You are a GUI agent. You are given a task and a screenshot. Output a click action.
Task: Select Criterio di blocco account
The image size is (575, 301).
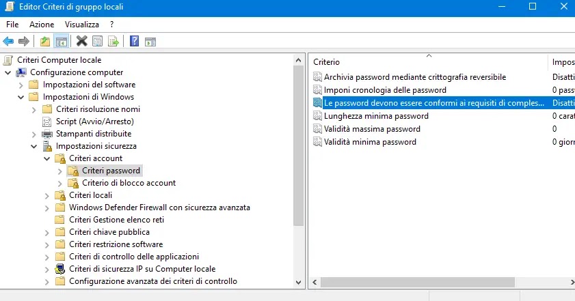tap(129, 183)
